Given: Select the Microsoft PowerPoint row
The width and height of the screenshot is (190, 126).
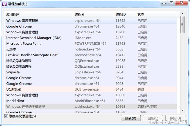Looking at the screenshot, I should pyautogui.click(x=91, y=44).
